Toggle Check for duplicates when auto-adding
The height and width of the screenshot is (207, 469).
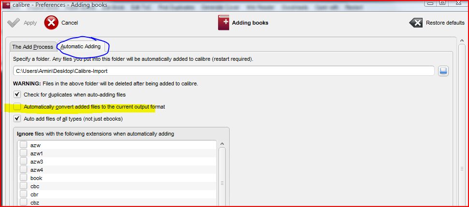point(17,95)
